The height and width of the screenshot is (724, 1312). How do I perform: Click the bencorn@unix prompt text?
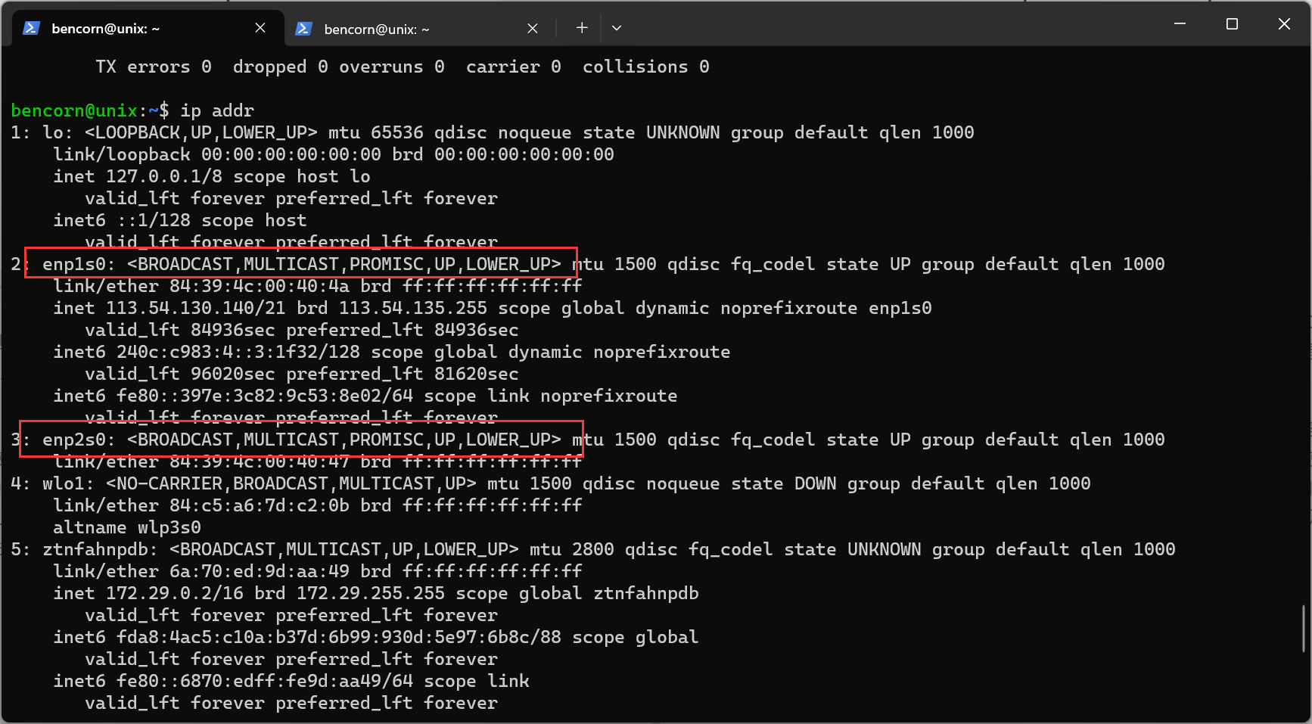click(x=76, y=110)
